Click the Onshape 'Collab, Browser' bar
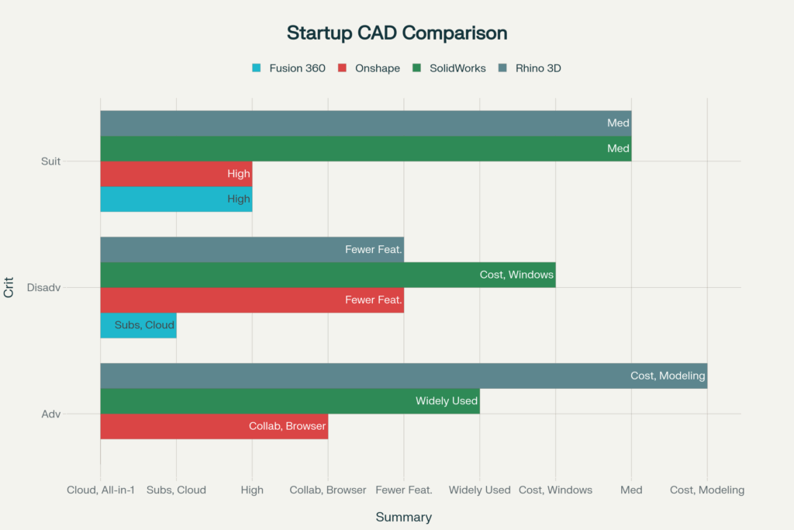This screenshot has width=794, height=530. pyautogui.click(x=214, y=426)
